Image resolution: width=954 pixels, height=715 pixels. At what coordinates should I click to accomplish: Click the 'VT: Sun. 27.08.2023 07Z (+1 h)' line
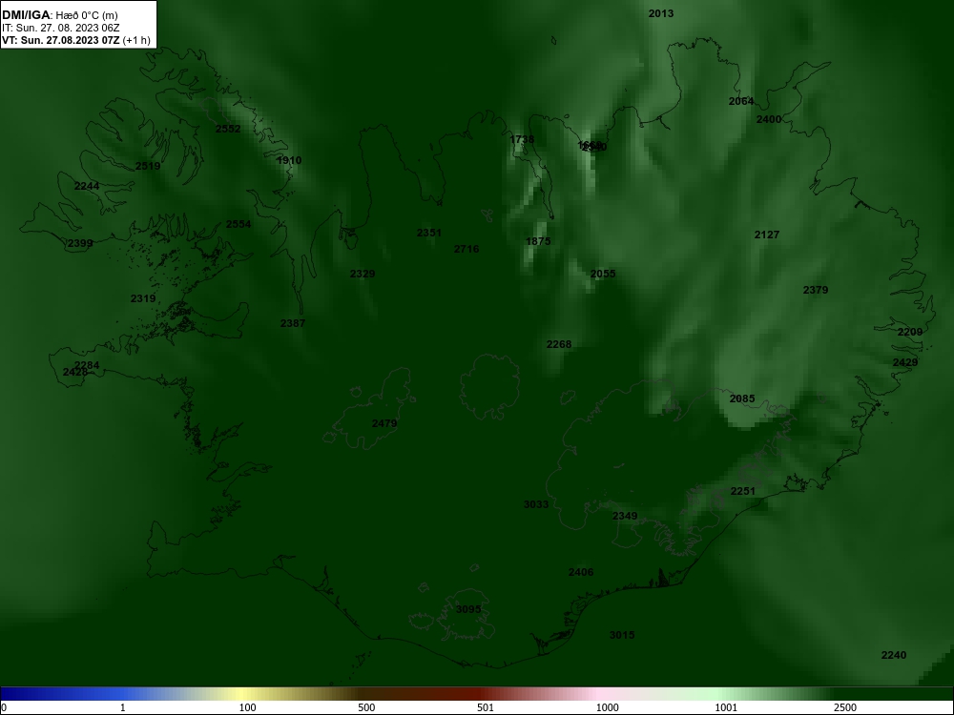click(x=75, y=40)
